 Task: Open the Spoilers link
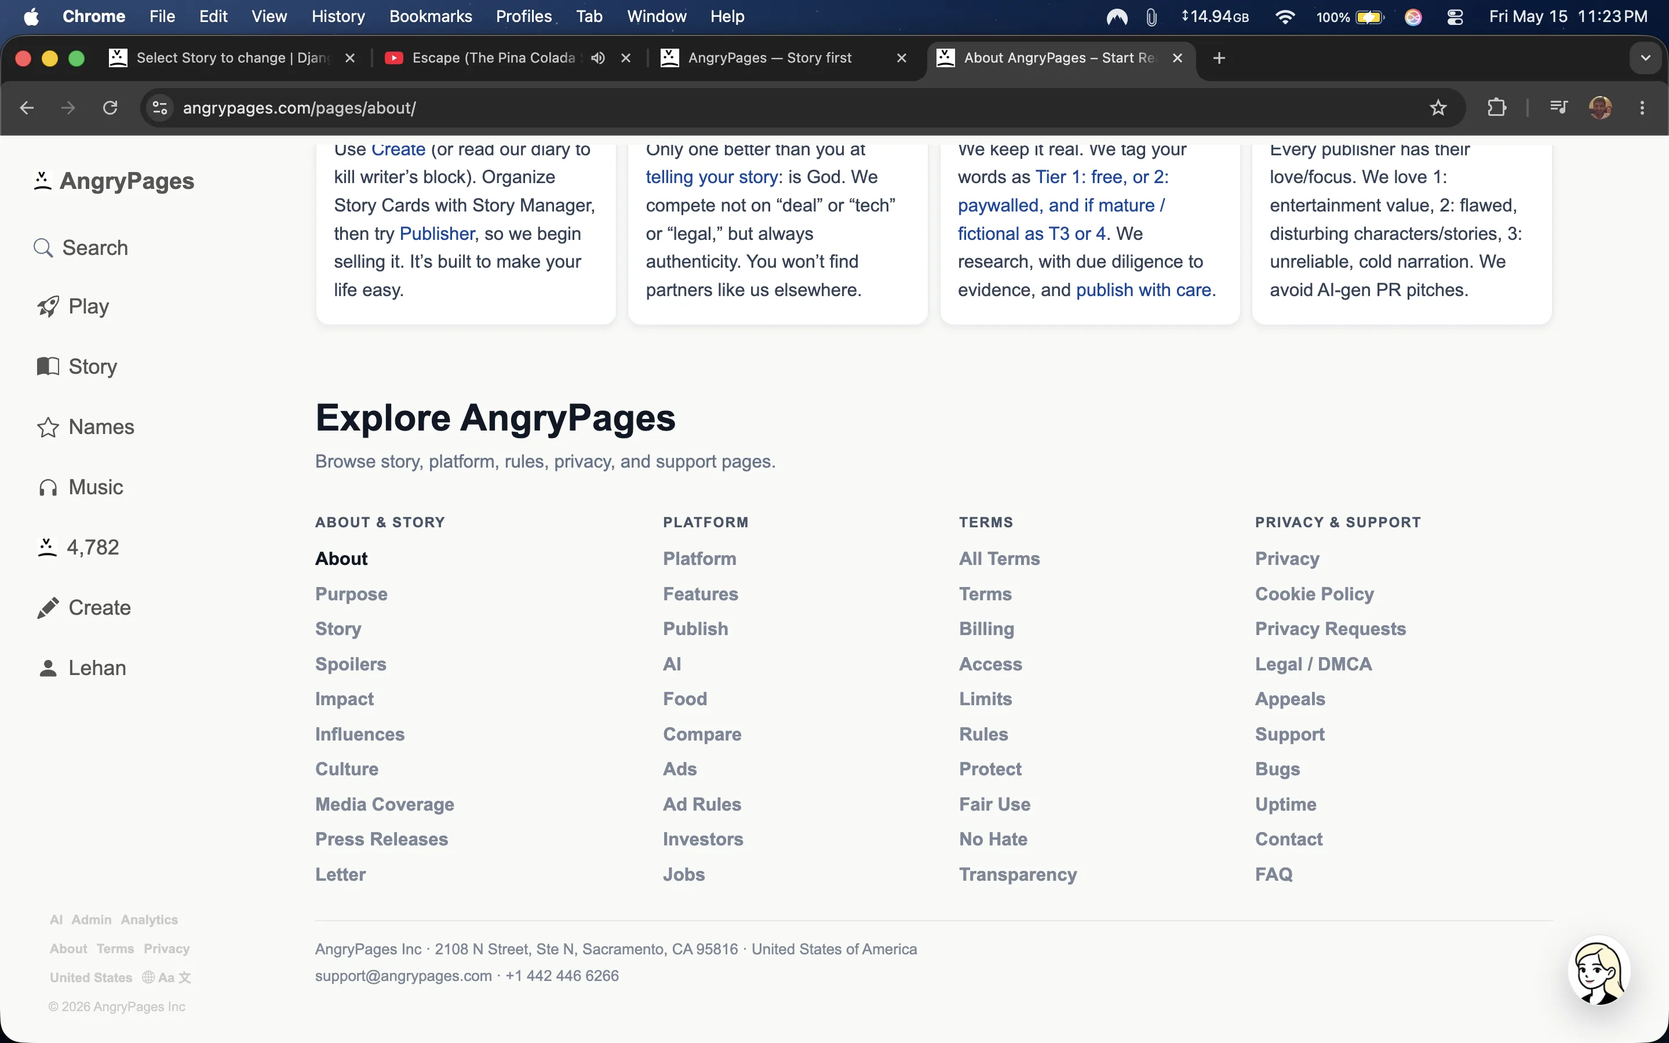click(x=351, y=663)
